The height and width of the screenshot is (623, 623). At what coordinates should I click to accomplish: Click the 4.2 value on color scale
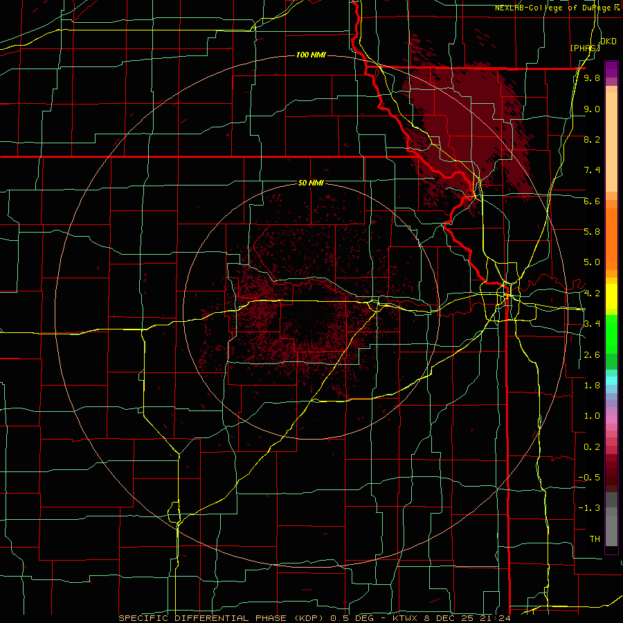click(x=592, y=294)
